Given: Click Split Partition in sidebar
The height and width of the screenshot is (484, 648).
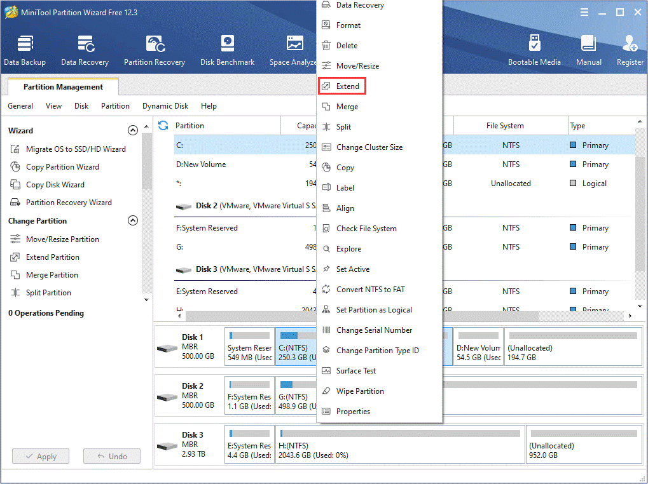Looking at the screenshot, I should coord(41,293).
